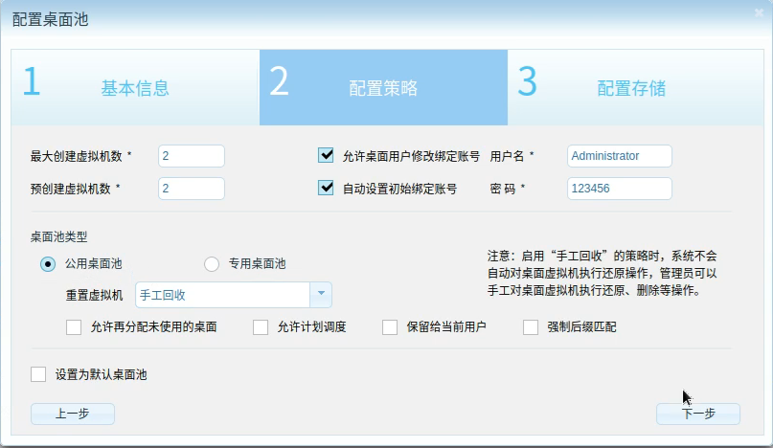Image resolution: width=773 pixels, height=448 pixels.
Task: Click the 下一步 button
Action: pyautogui.click(x=698, y=414)
